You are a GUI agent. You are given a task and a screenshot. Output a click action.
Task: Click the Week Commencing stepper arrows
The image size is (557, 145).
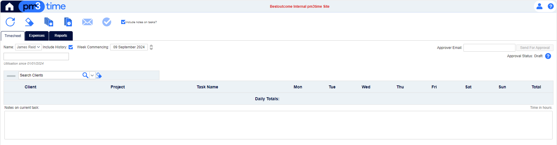point(151,47)
